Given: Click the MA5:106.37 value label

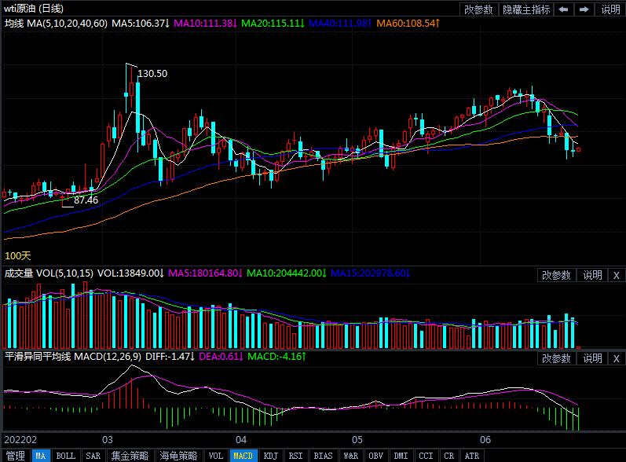Looking at the screenshot, I should 141,24.
